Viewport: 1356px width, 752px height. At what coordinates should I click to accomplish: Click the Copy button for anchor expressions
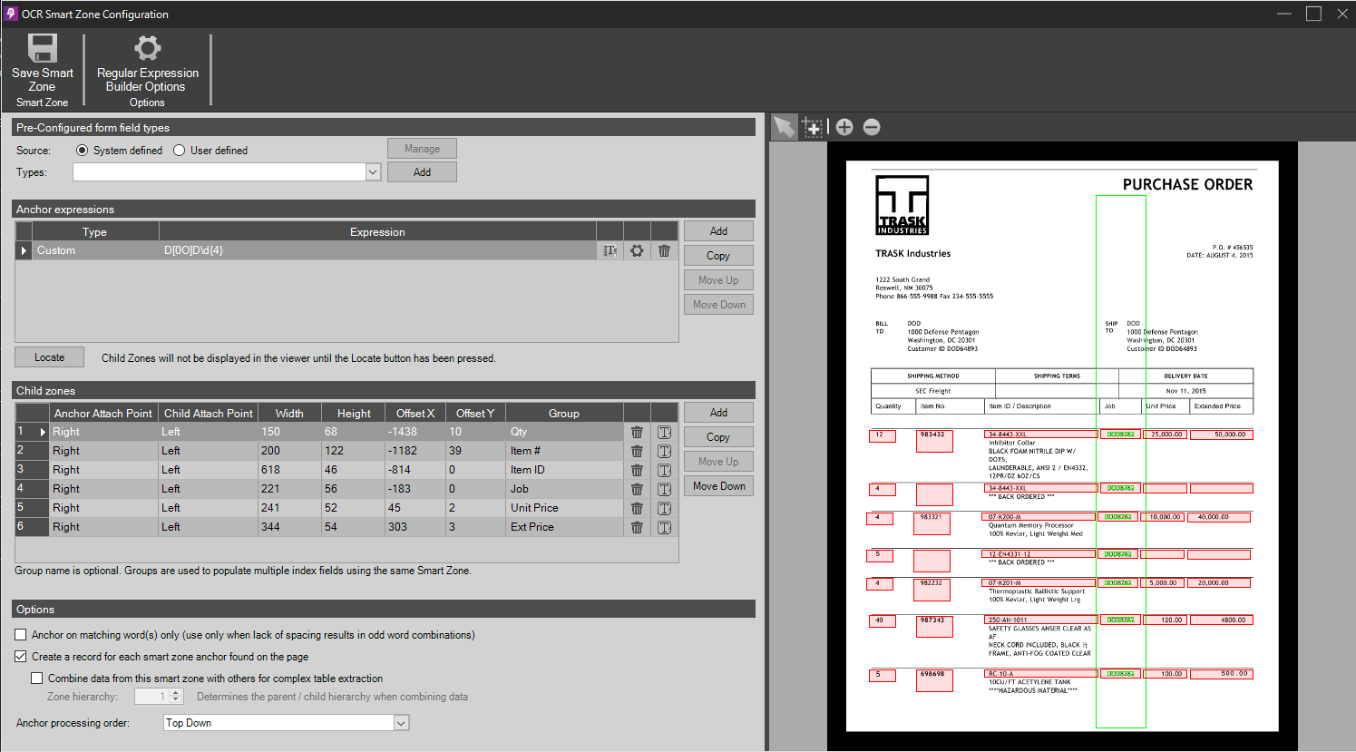pyautogui.click(x=718, y=256)
